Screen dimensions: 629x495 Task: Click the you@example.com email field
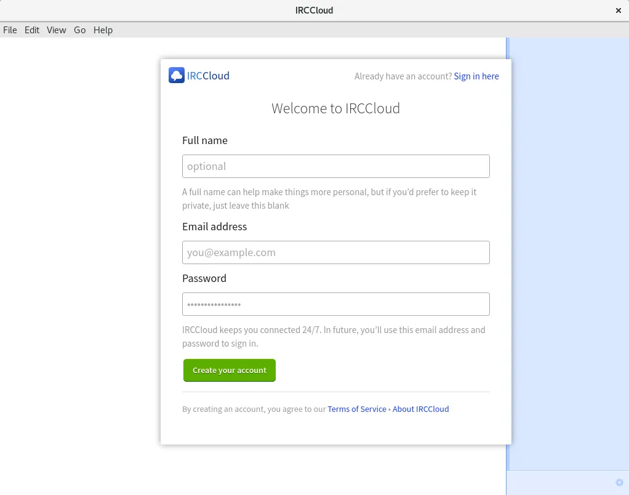click(x=336, y=252)
